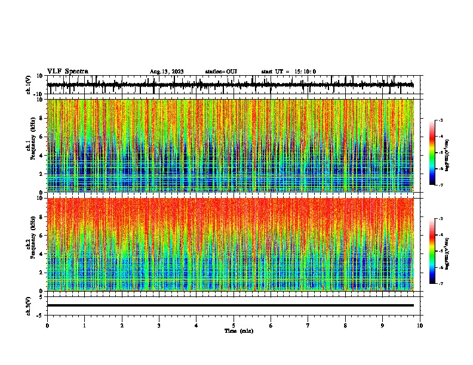Screen dimensions: 473x365
Task: Click time axis tick label 3
Action: click(159, 326)
